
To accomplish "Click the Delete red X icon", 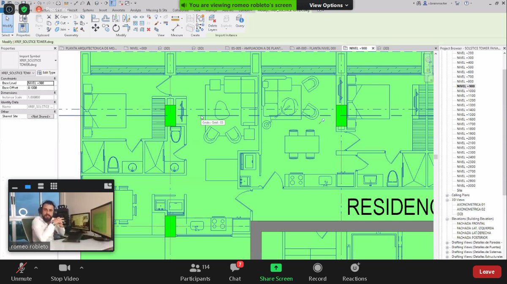I will point(148,29).
